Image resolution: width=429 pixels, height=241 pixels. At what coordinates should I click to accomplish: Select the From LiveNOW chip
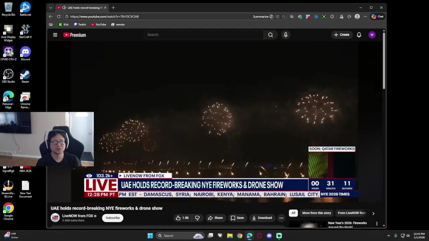(352, 213)
